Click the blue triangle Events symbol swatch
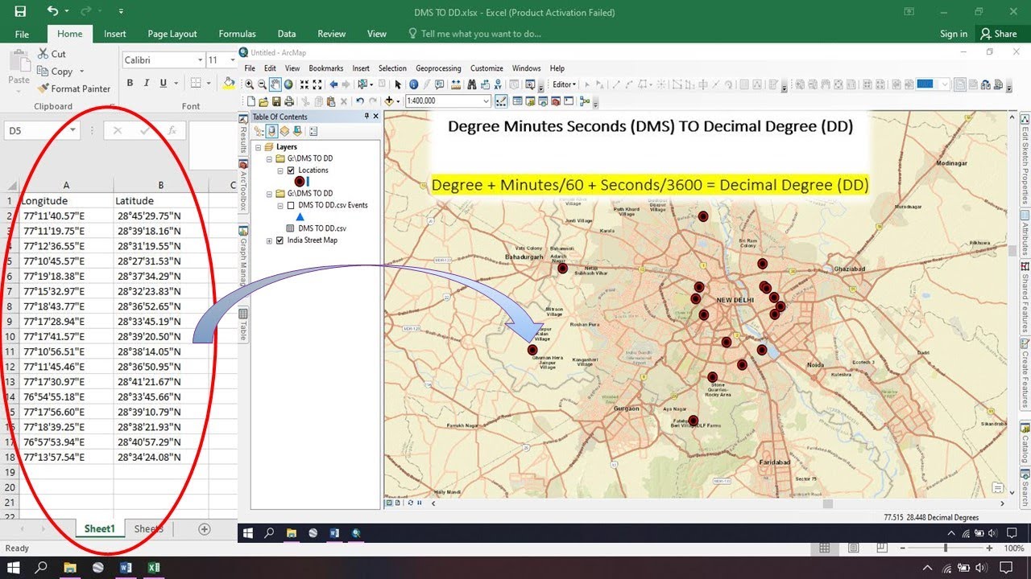1031x579 pixels. point(300,216)
